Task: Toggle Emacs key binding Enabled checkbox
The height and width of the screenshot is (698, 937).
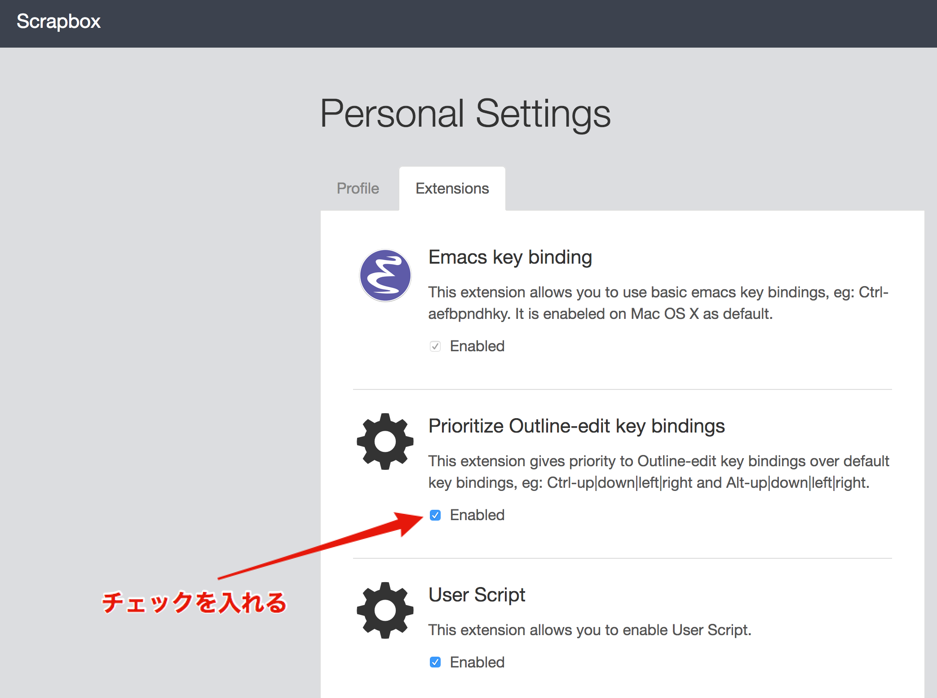Action: point(435,346)
